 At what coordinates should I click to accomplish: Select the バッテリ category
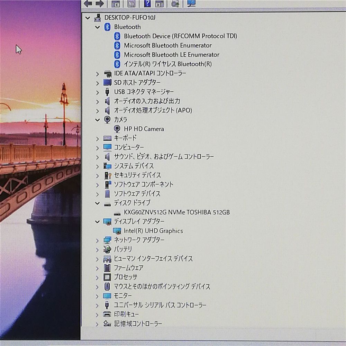[123, 249]
